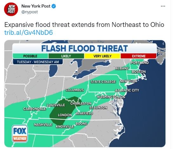Image resolution: width=174 pixels, height=149 pixels.
Task: Click the tweet text about flood threat
Action: [x=84, y=25]
